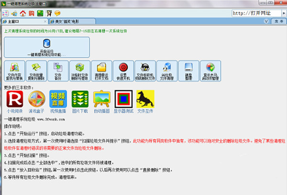This screenshot has width=287, height=195.
Task: Launch the 文件互传 file transfer horse app
Action: [145, 102]
